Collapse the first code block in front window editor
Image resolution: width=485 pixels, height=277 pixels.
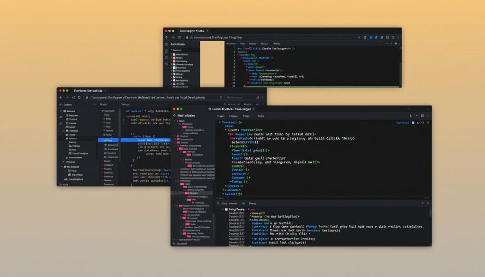pyautogui.click(x=220, y=123)
